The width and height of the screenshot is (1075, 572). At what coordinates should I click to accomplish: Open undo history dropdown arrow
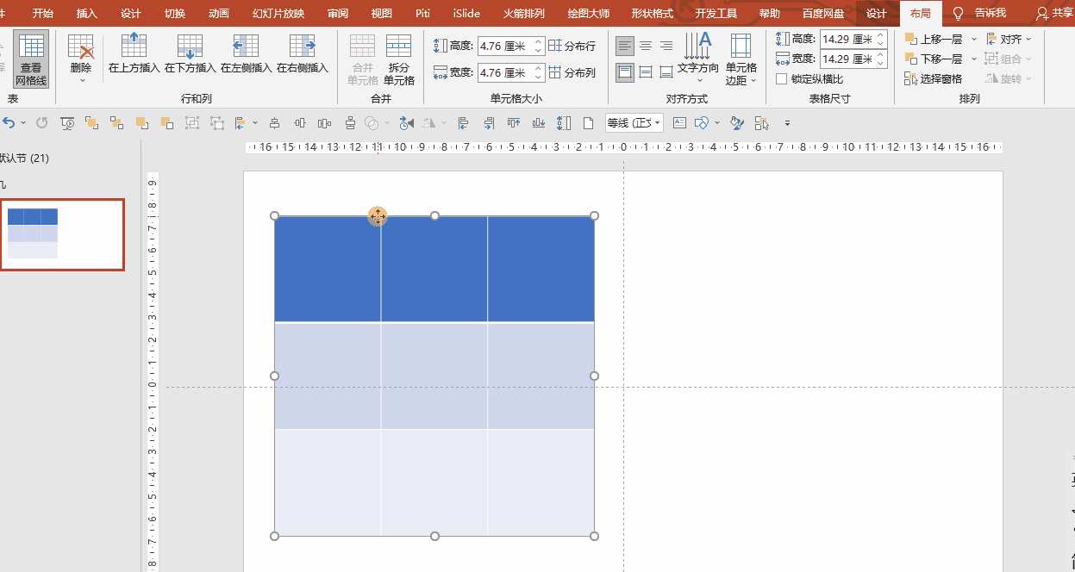pos(23,123)
